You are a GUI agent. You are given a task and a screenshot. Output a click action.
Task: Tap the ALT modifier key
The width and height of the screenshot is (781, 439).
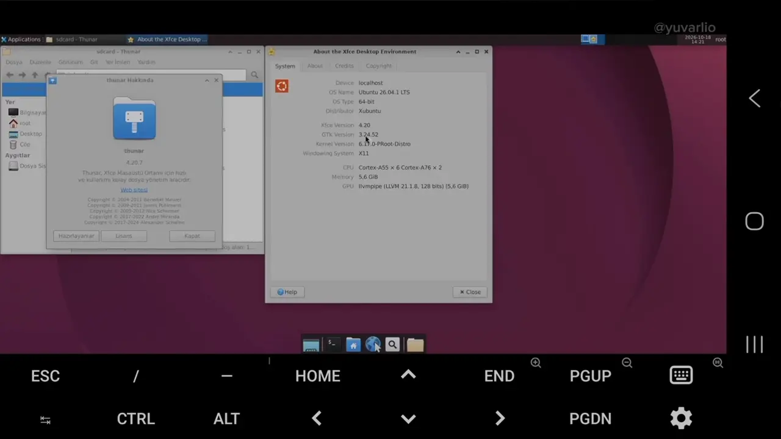click(x=226, y=418)
